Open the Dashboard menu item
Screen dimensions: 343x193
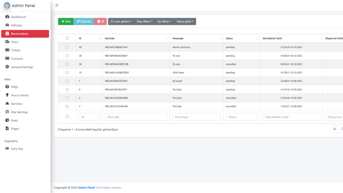point(25,17)
